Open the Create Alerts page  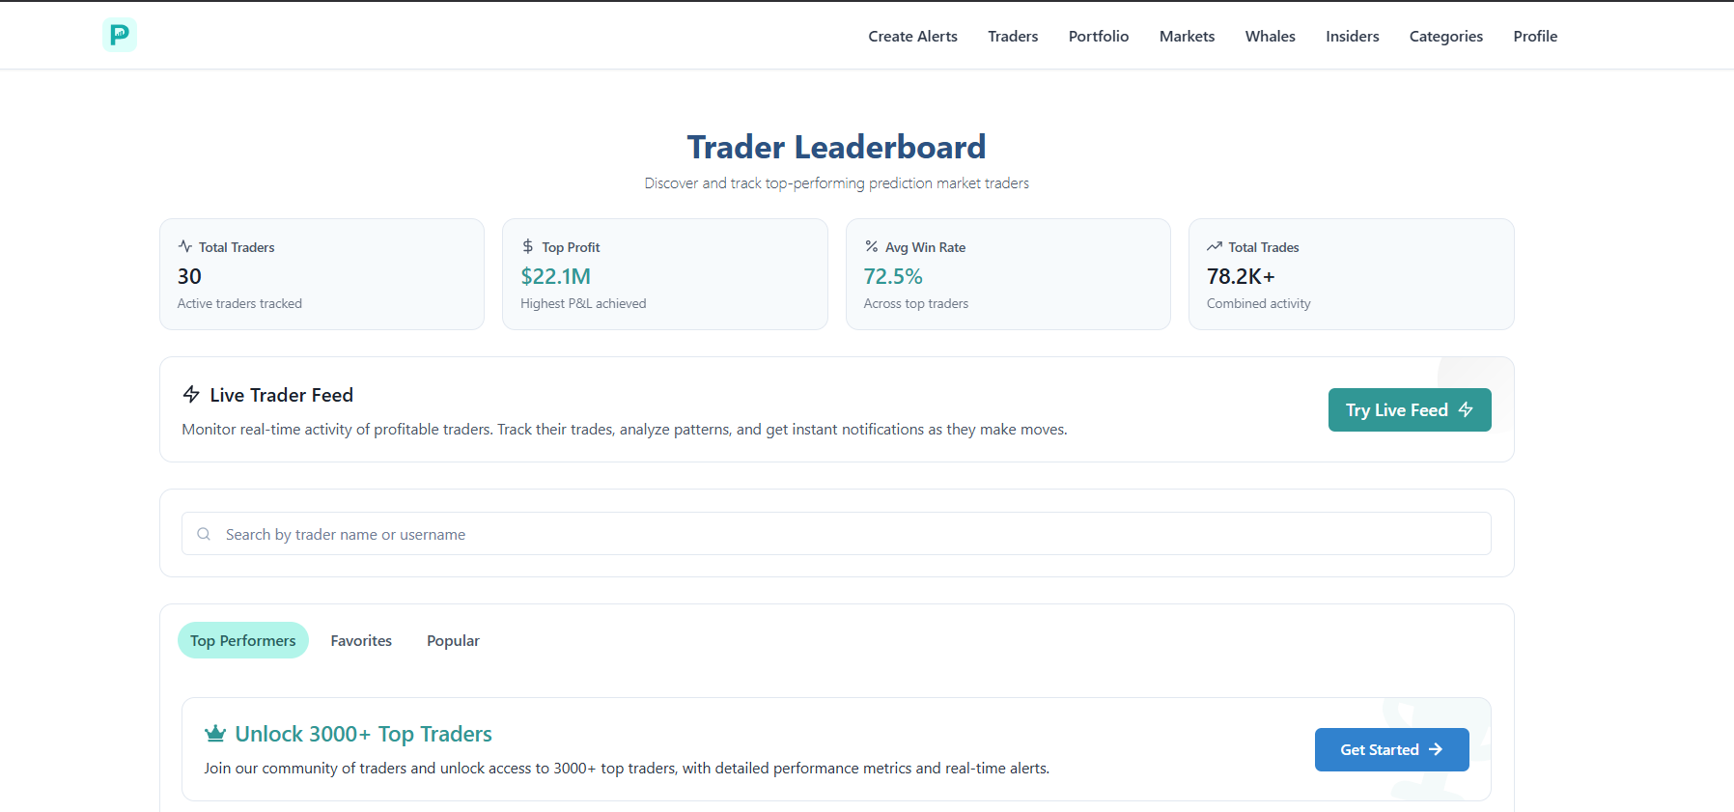[x=912, y=37]
